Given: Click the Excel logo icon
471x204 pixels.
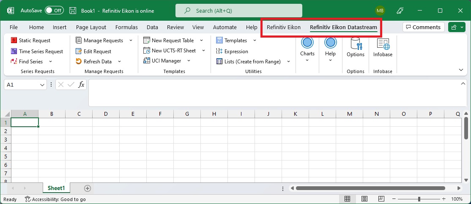Looking at the screenshot, I should [11, 11].
